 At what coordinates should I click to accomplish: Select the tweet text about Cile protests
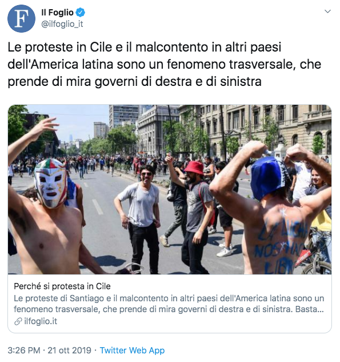(164, 64)
